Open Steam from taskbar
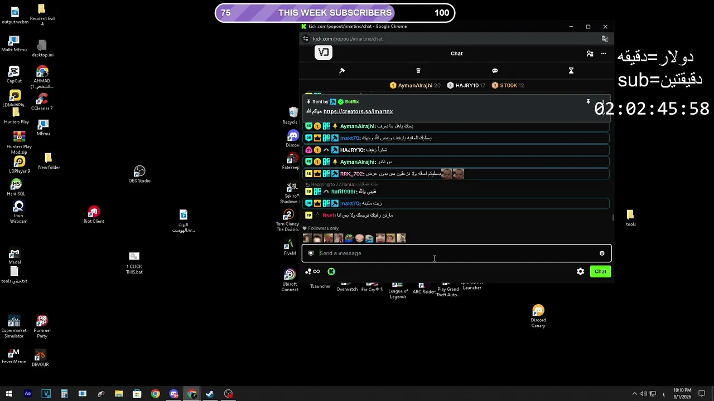 tap(210, 394)
